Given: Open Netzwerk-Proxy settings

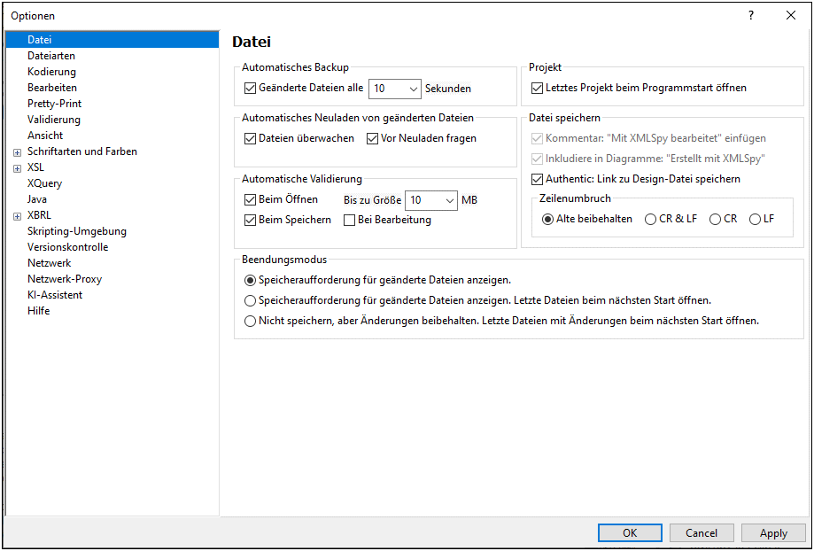Looking at the screenshot, I should pyautogui.click(x=65, y=279).
